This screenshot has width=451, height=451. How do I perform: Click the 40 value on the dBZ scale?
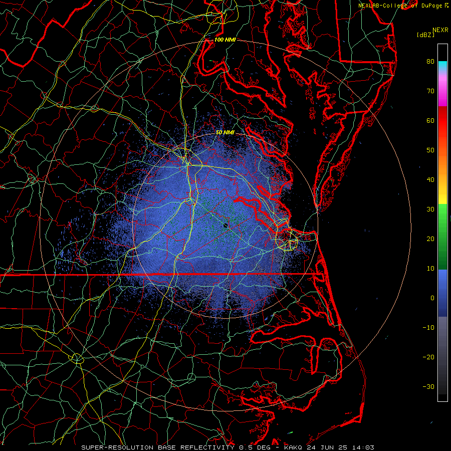coord(430,180)
